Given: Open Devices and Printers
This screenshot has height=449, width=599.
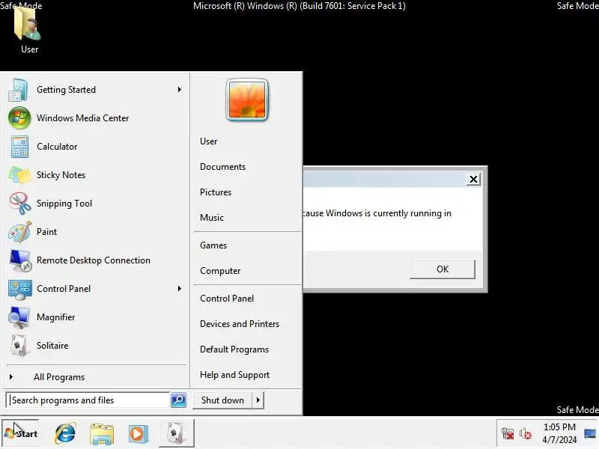Looking at the screenshot, I should pos(240,324).
